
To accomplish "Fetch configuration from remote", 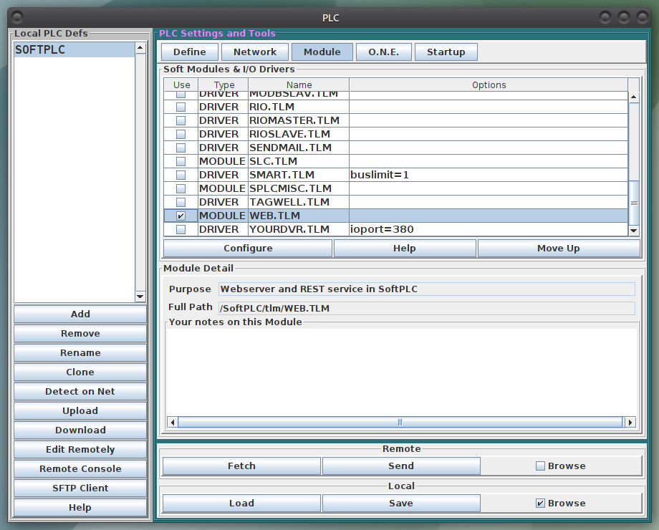I will point(241,466).
